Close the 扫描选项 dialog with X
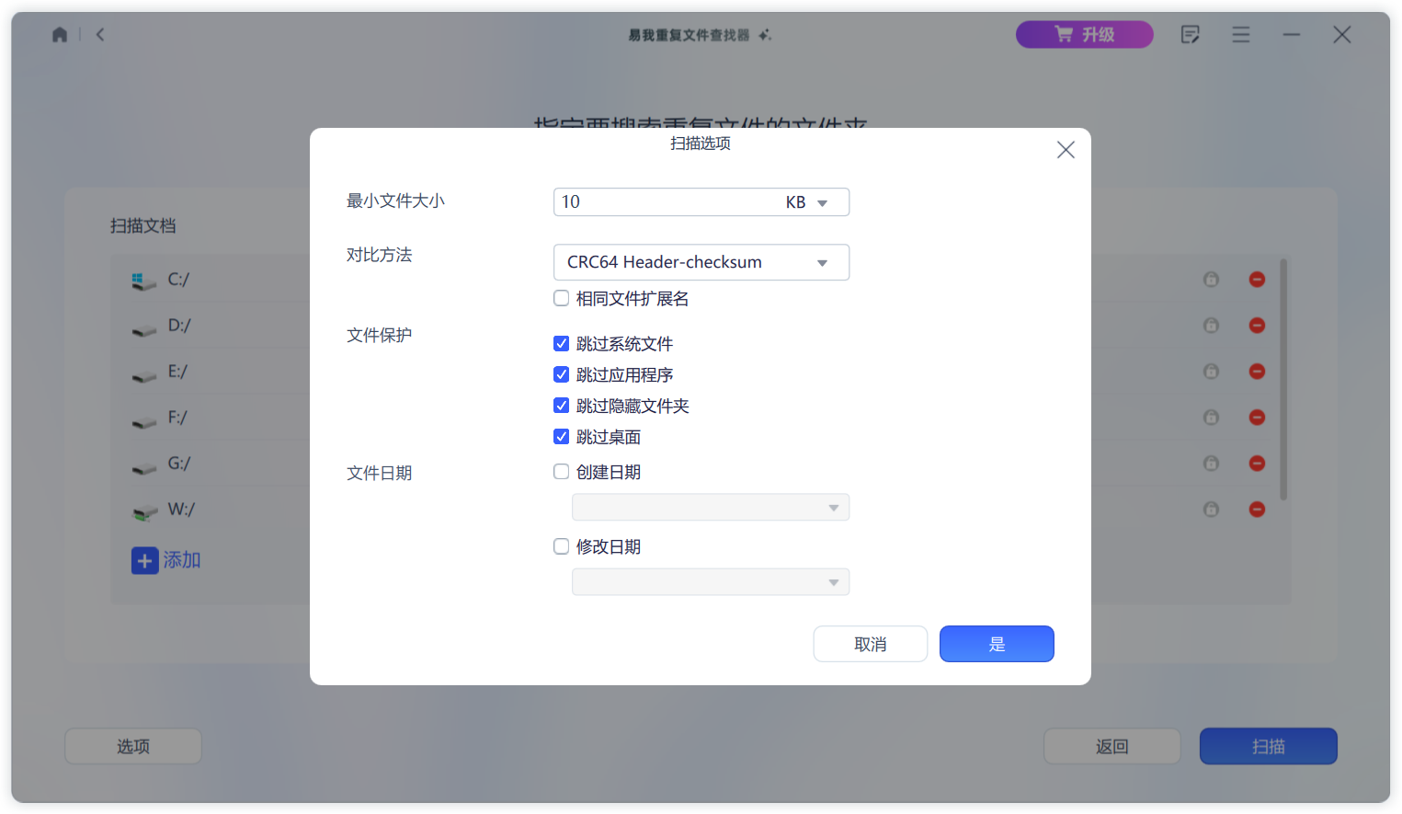Screen dimensions: 1402x814 click(x=1066, y=150)
